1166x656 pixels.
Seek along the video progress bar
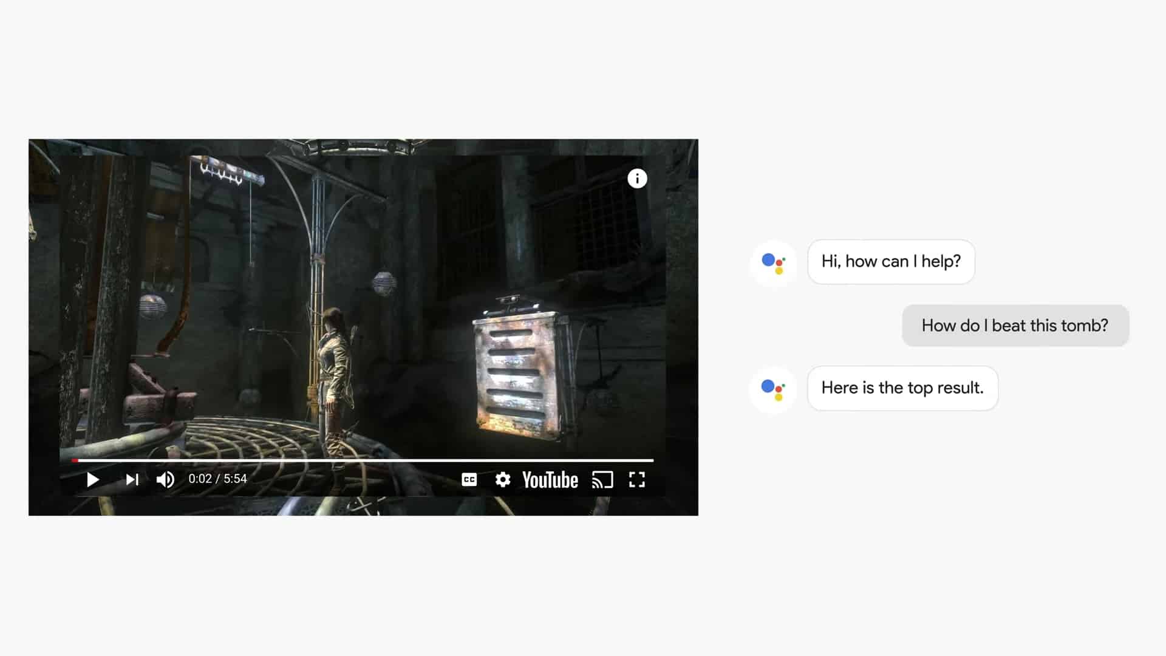pos(363,460)
